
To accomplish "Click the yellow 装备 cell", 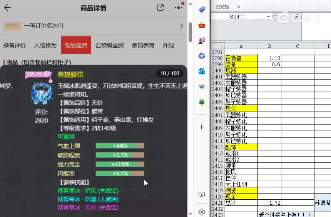I will [x=241, y=64].
